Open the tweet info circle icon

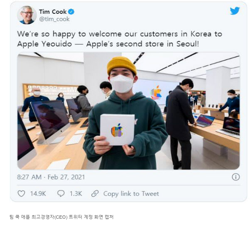pyautogui.click(x=236, y=177)
